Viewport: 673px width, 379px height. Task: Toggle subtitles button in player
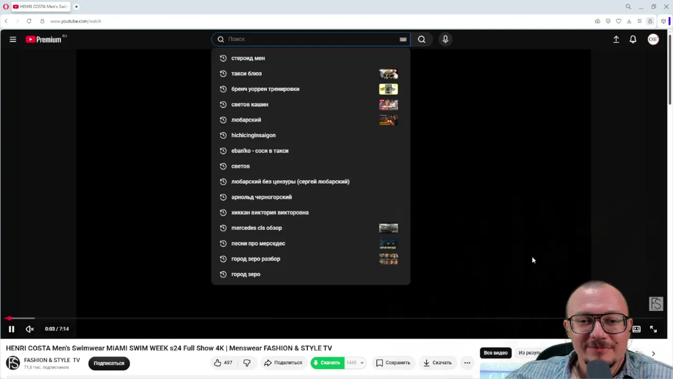point(636,329)
